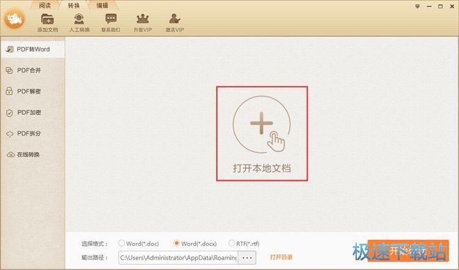Viewport: 459px width, 270px height.
Task: Switch to the 转换 tab
Action: click(x=73, y=5)
